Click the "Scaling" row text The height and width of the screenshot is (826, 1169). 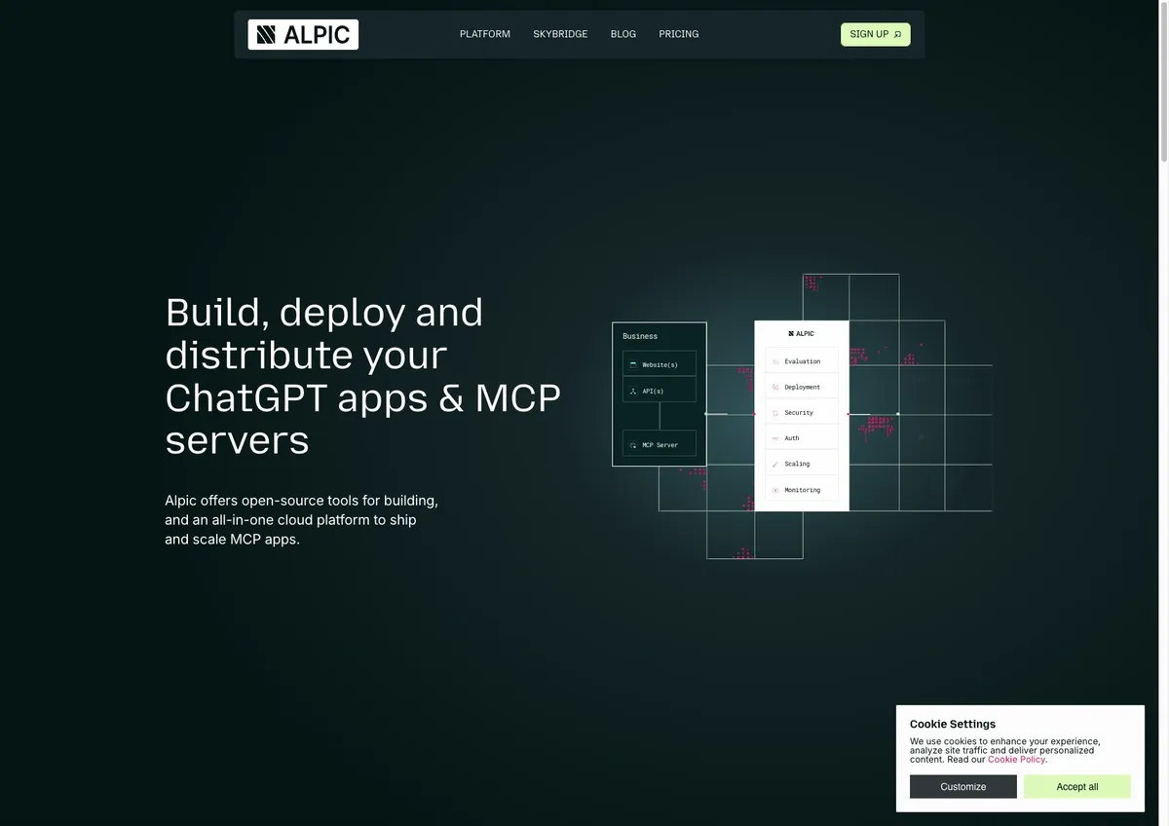pyautogui.click(x=797, y=464)
